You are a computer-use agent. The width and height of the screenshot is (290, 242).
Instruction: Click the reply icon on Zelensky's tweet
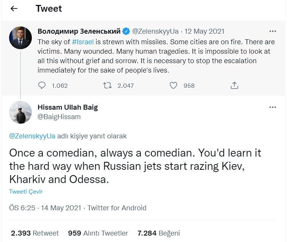pyautogui.click(x=42, y=85)
